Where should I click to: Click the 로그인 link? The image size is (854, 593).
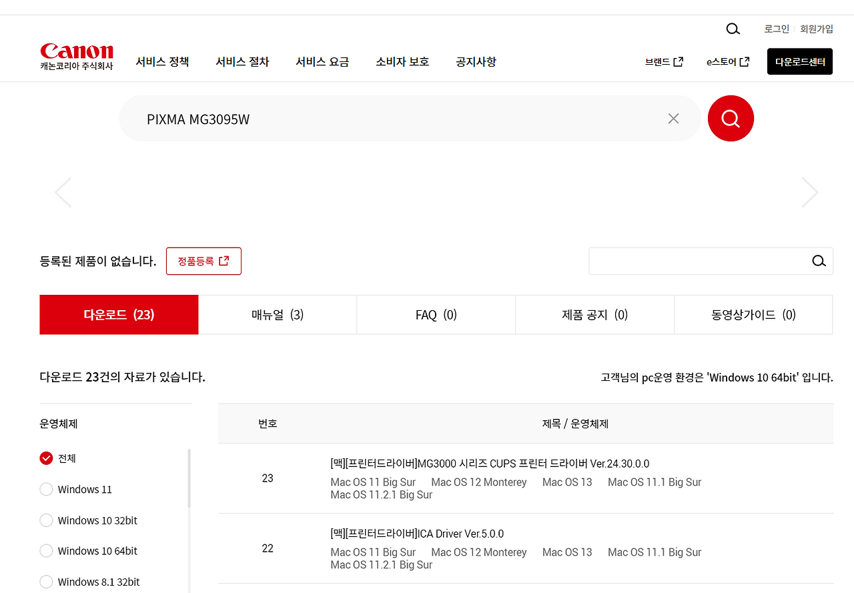click(776, 29)
